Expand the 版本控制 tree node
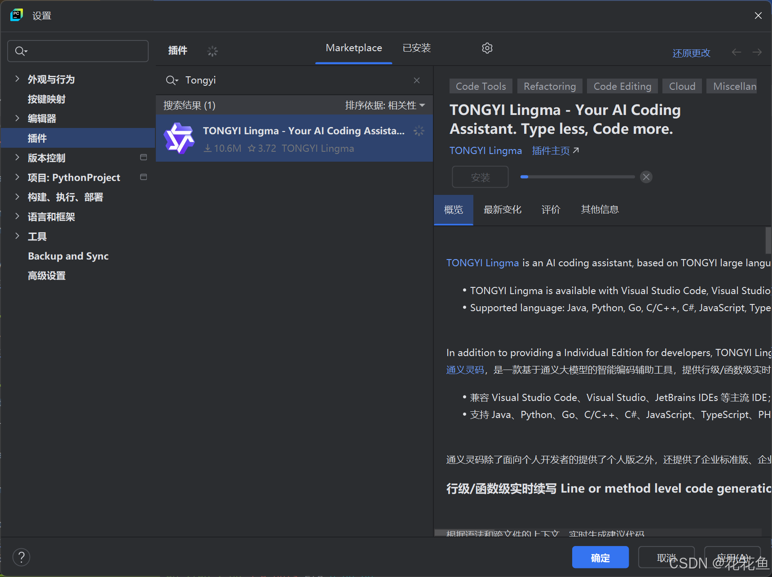 point(17,158)
